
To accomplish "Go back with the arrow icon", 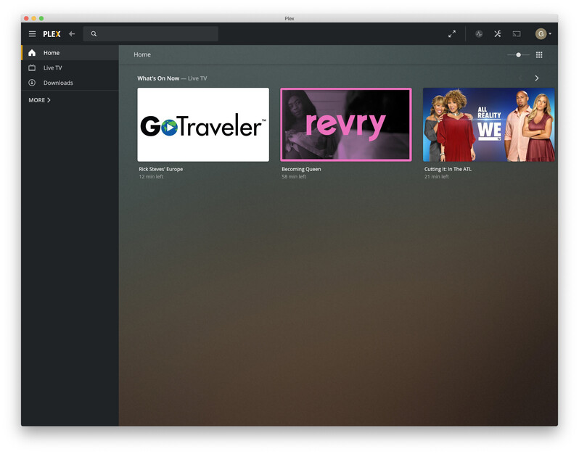I will pos(72,34).
